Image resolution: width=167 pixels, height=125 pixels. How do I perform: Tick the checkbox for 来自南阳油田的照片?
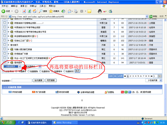pyautogui.click(x=5, y=36)
